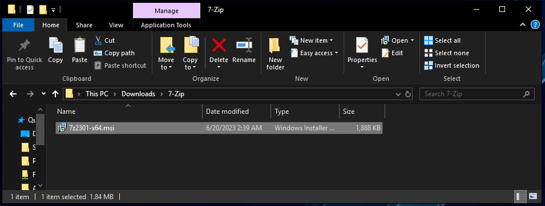Image resolution: width=545 pixels, height=206 pixels.
Task: Rename the selected file
Action: coord(244,51)
